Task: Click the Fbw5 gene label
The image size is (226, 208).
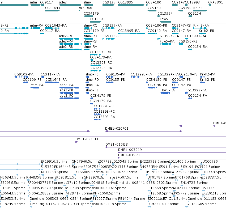Action: [x=164, y=19]
